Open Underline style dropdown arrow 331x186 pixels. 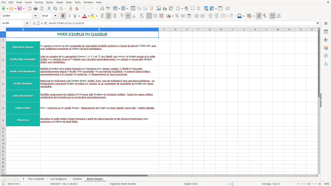(79, 16)
